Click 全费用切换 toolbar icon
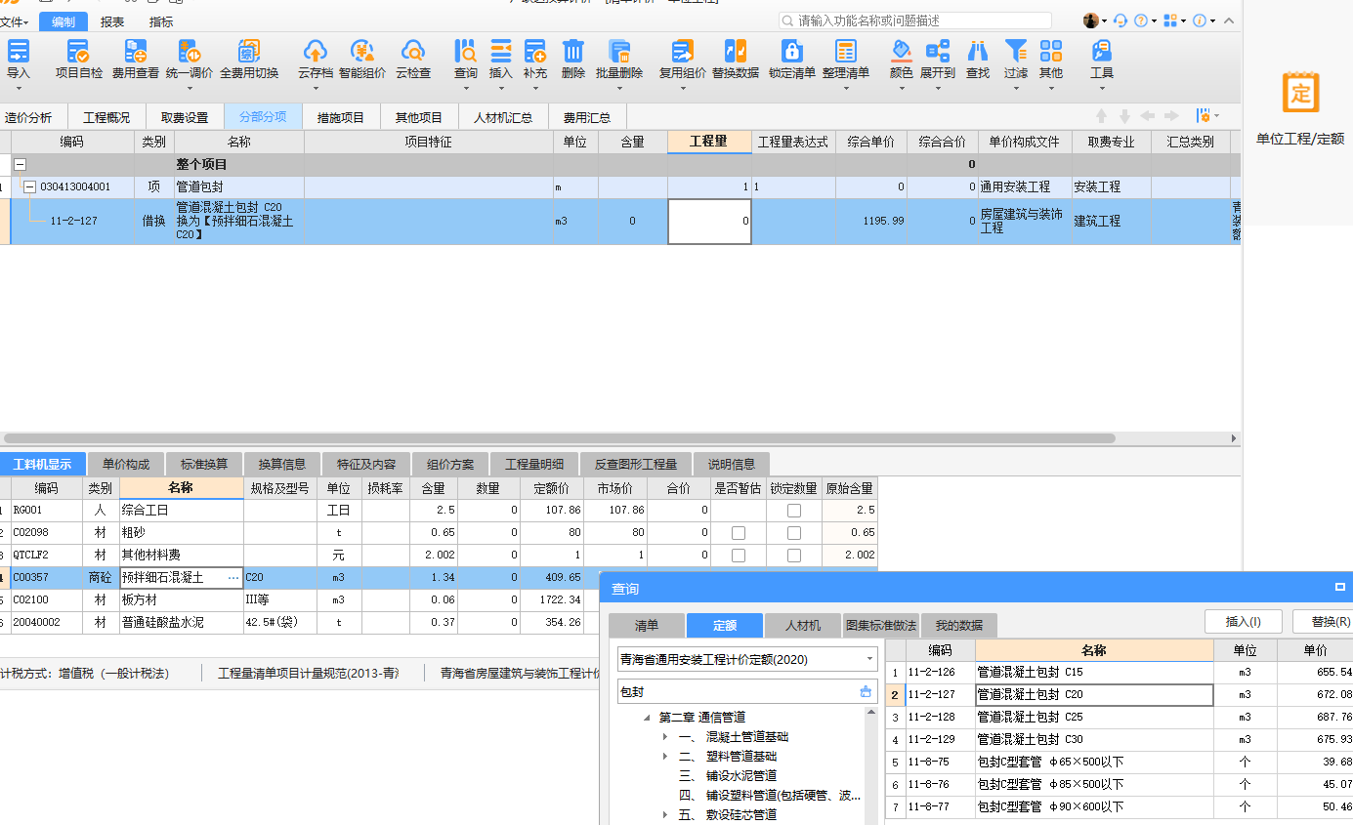Screen dimensions: 1353x825 [249, 51]
